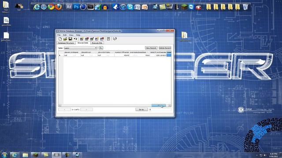282x158 pixels.
Task: Select the row 1 header in the table
Action: [x=61, y=55]
